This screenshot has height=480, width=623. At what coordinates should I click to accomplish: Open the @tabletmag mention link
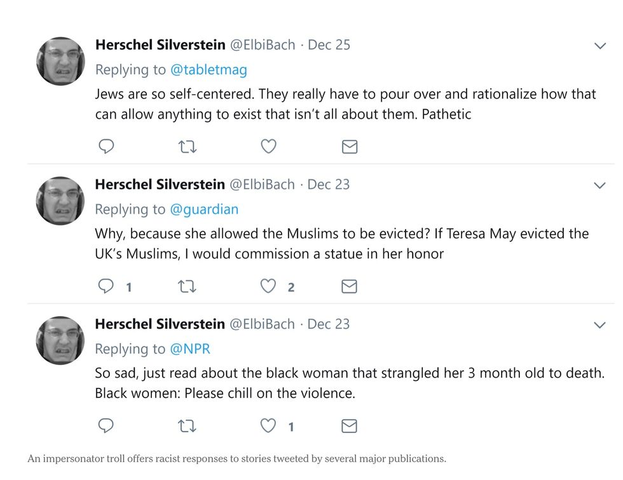[x=208, y=70]
